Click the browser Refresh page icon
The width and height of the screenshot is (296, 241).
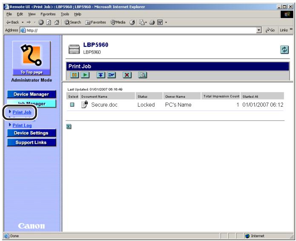49,23
